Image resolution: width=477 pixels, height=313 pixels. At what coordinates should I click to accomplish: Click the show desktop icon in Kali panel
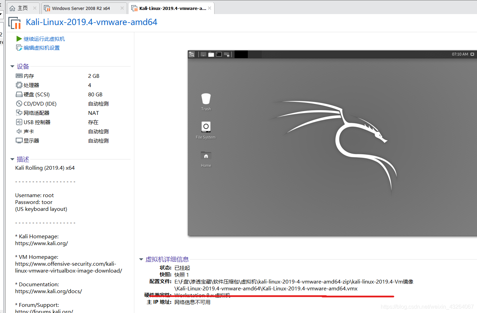click(204, 54)
